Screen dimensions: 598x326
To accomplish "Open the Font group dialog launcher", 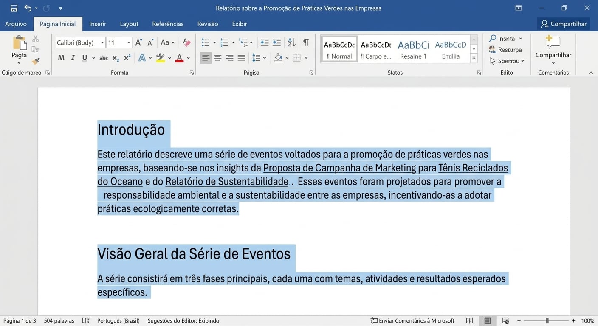I will coord(192,73).
